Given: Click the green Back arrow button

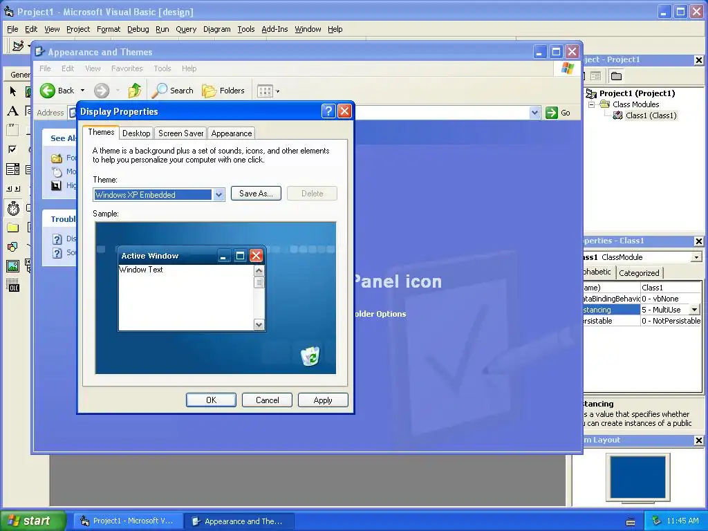Looking at the screenshot, I should pos(48,91).
